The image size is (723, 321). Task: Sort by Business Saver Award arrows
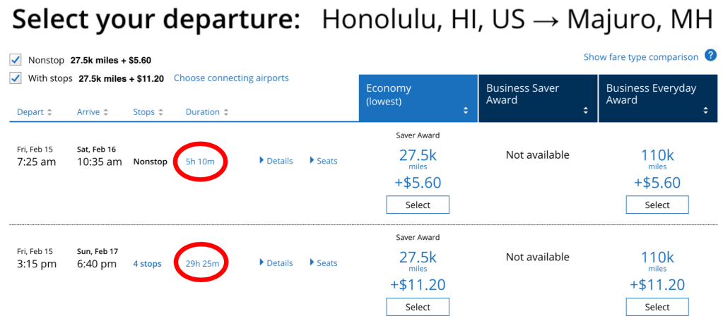pos(585,111)
